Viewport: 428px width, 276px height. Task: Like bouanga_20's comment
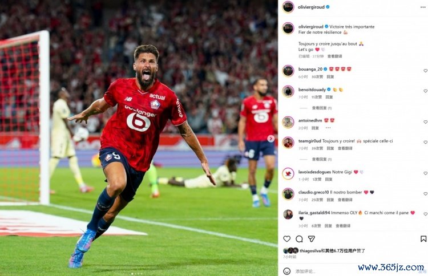tap(425, 71)
